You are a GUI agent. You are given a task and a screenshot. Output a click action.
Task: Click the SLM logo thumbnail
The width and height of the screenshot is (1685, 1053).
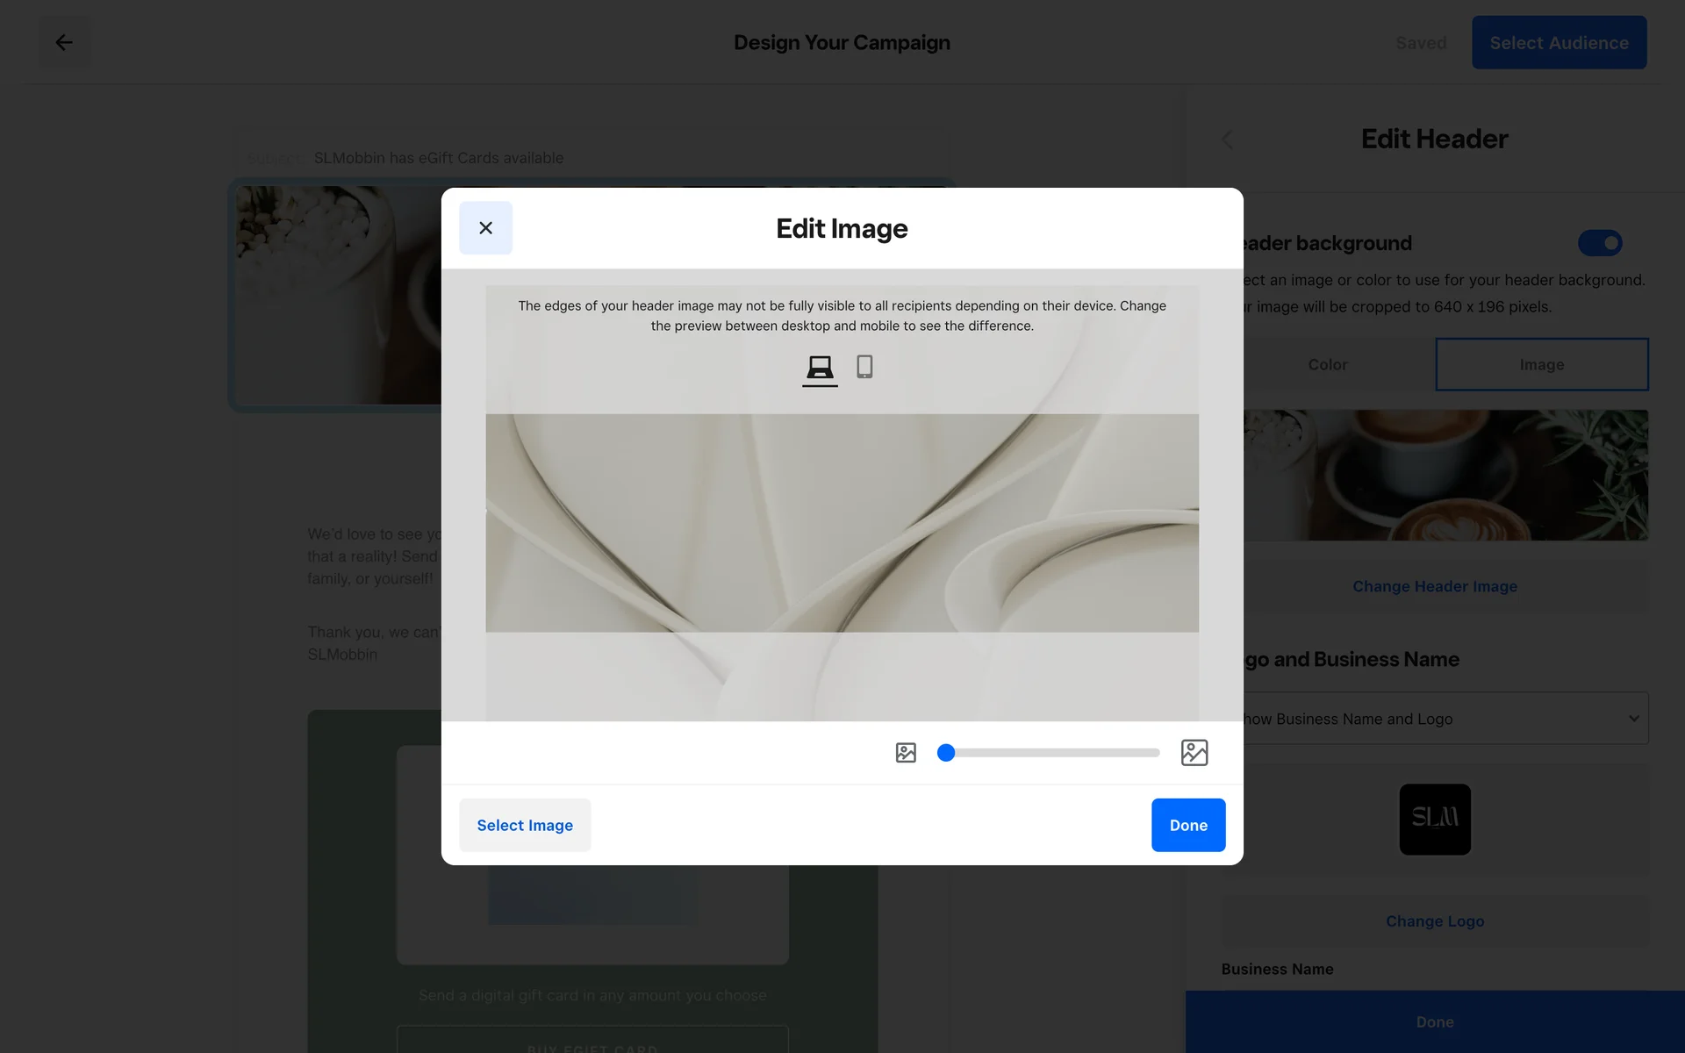[x=1434, y=820]
